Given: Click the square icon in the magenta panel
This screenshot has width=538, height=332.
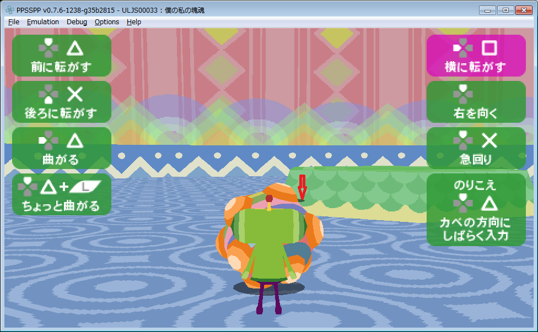Looking at the screenshot, I should click(x=489, y=48).
